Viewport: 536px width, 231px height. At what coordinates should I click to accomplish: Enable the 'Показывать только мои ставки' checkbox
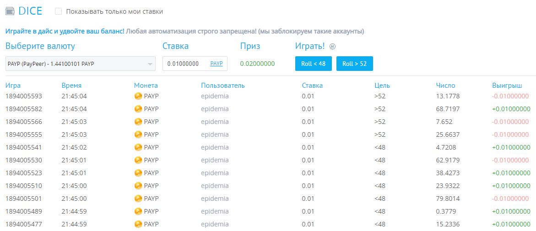[x=59, y=11]
